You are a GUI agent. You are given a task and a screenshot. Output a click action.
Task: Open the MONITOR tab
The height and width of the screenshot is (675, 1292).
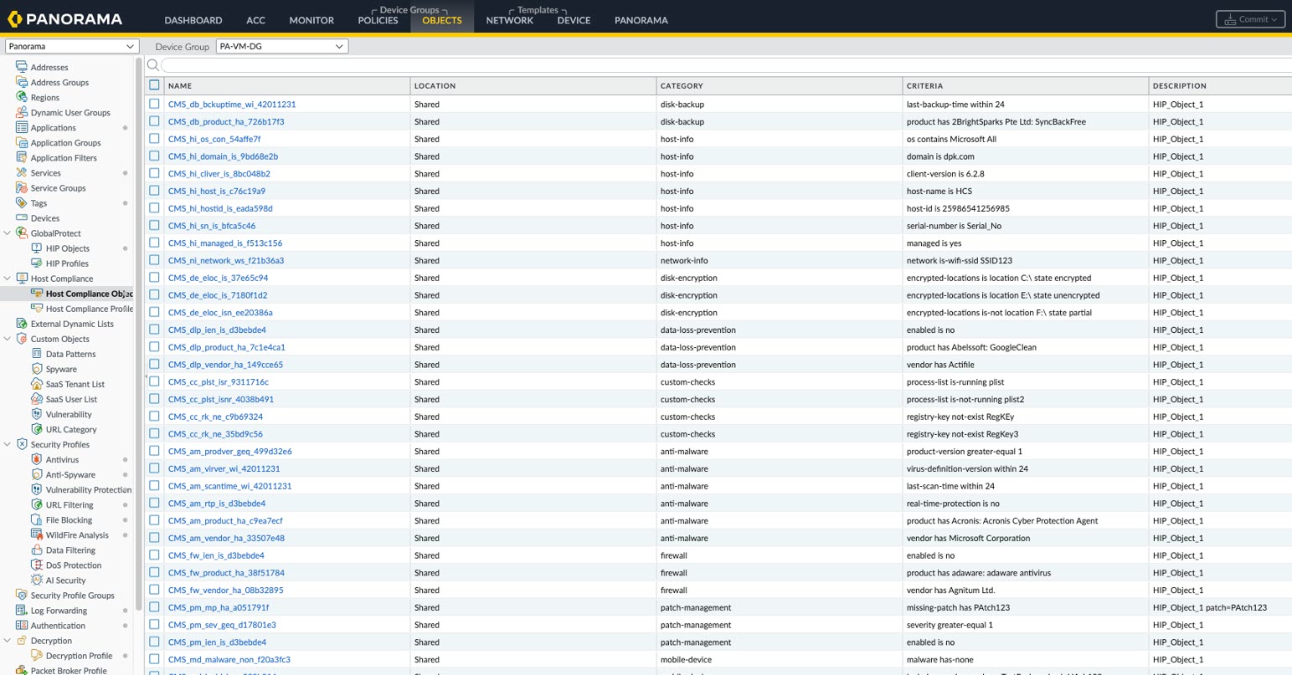(311, 20)
